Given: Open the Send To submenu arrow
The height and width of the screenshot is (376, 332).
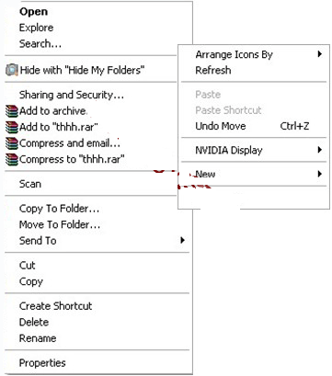Looking at the screenshot, I should tap(182, 240).
